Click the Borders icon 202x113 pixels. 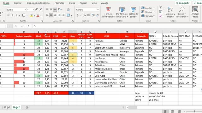pyautogui.click(x=24, y=15)
